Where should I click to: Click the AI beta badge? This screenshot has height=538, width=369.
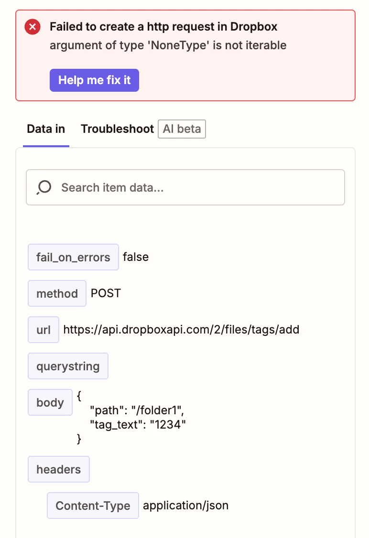(x=182, y=129)
